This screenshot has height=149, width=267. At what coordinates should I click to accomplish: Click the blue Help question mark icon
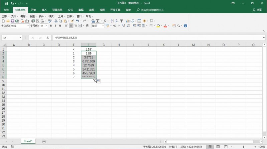(186, 26)
